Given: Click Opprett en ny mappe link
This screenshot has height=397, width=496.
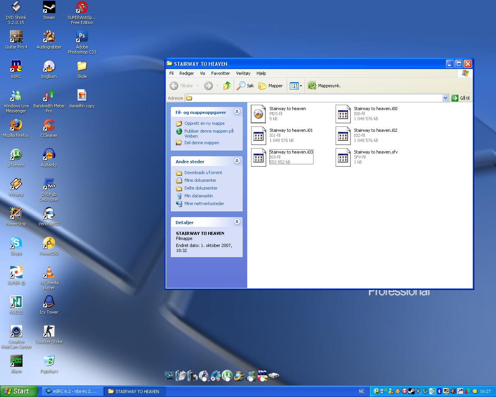Looking at the screenshot, I should 204,123.
